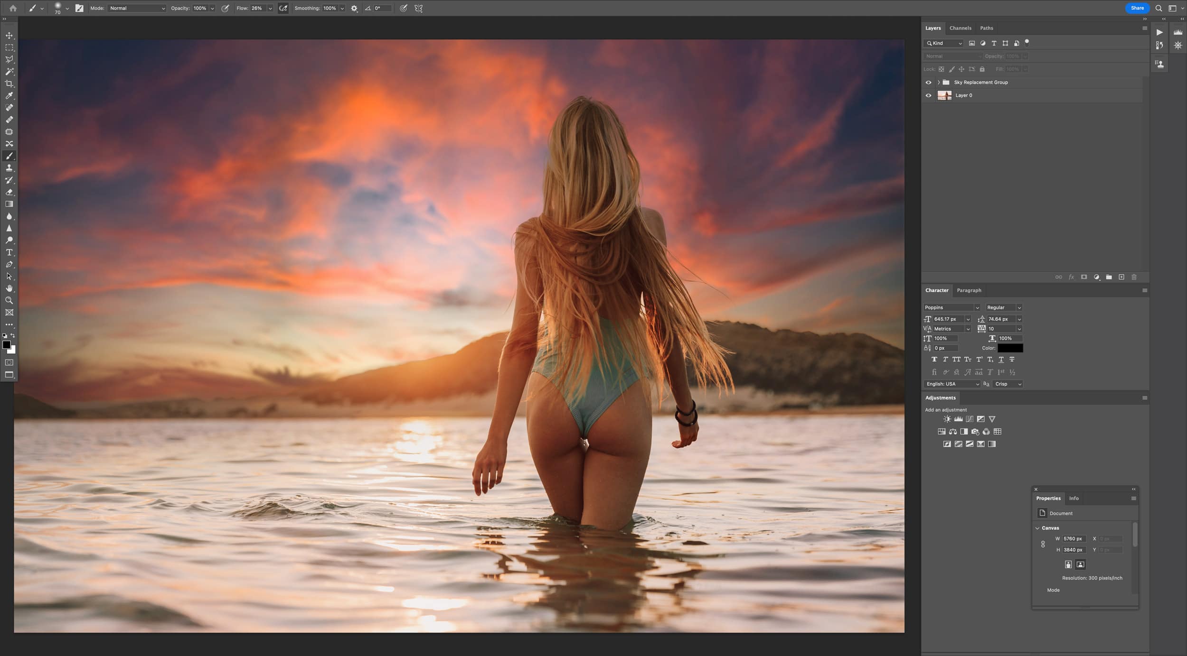Switch to the Channels tab

[960, 28]
